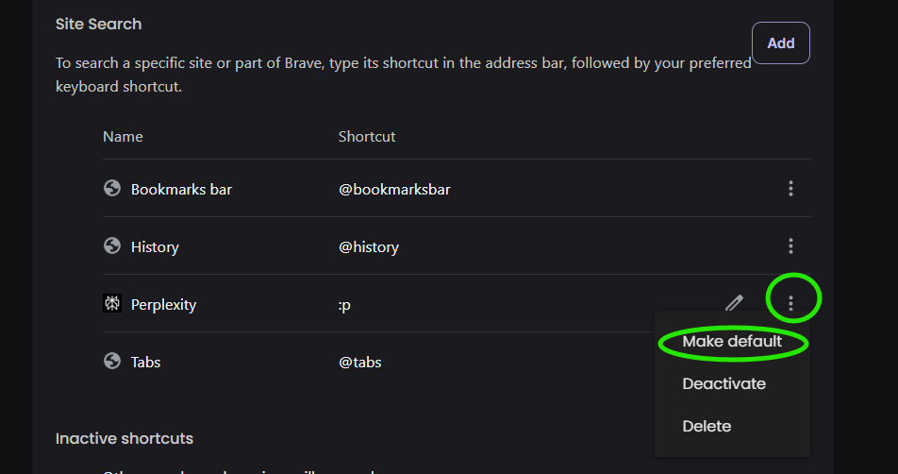This screenshot has width=898, height=474.
Task: Open the three-dot menu for History
Action: tap(790, 246)
